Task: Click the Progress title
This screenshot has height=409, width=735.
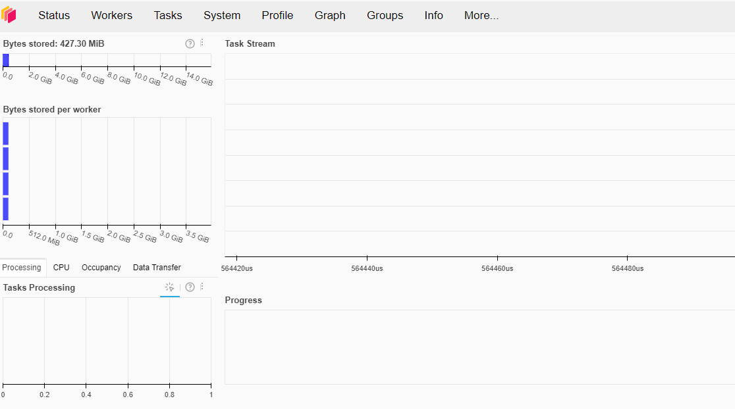Action: click(243, 300)
